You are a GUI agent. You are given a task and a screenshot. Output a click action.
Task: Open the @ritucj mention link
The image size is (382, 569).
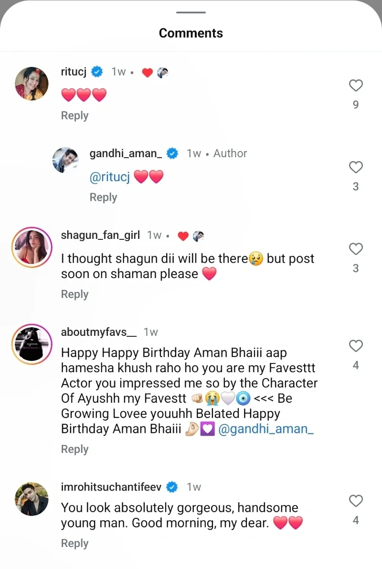(110, 177)
